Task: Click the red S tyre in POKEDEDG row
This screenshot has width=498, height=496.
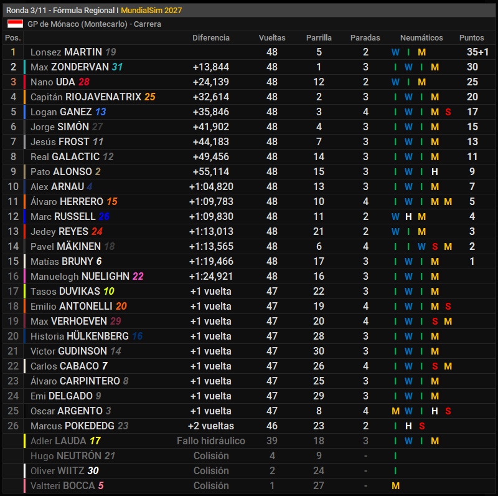Action: (x=422, y=426)
